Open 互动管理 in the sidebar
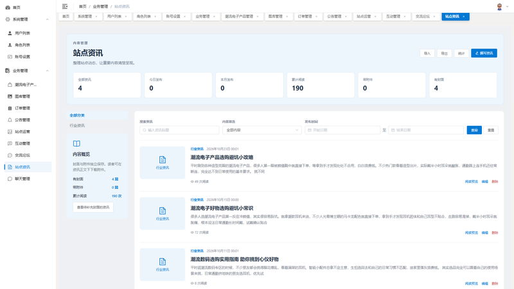The height and width of the screenshot is (289, 514). tap(22, 143)
